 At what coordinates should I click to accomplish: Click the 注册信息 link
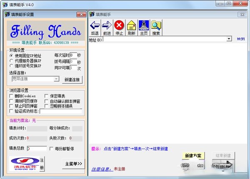pyautogui.click(x=102, y=169)
